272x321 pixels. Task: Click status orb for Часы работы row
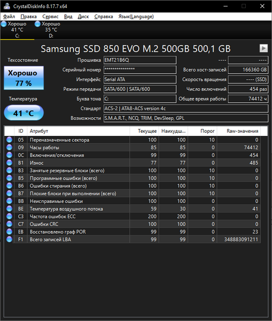click(9, 148)
